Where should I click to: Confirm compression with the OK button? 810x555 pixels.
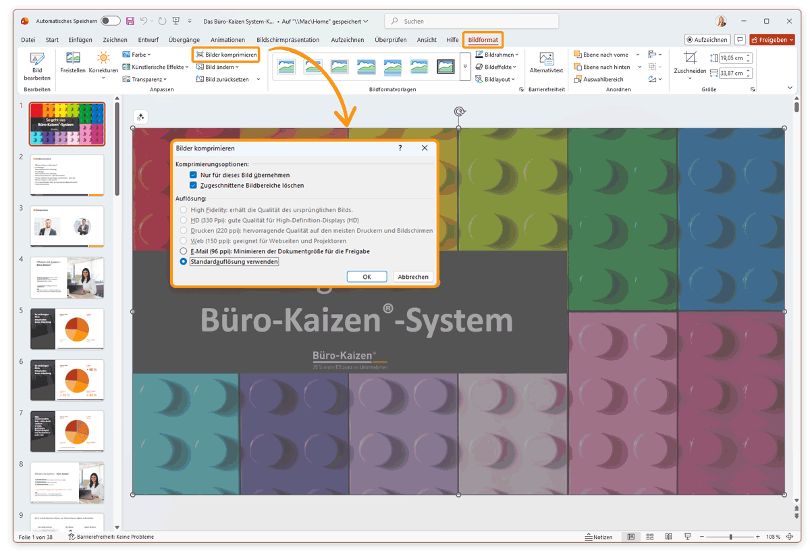tap(367, 276)
